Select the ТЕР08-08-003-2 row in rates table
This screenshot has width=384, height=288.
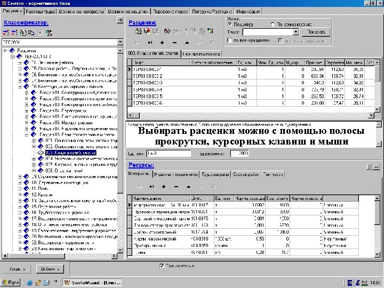pyautogui.click(x=252, y=76)
